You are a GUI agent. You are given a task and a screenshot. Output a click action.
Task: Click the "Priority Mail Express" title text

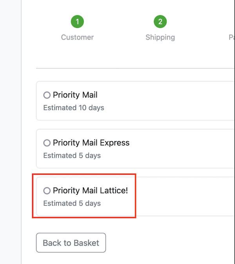click(91, 143)
